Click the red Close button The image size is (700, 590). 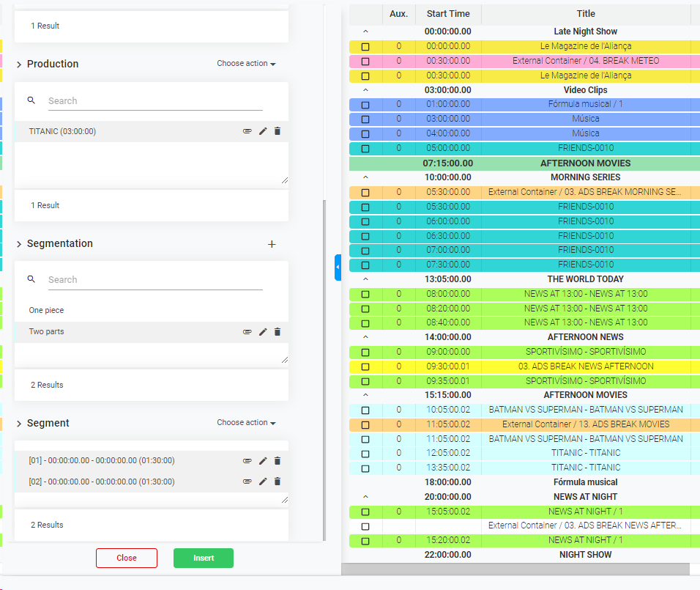(127, 558)
